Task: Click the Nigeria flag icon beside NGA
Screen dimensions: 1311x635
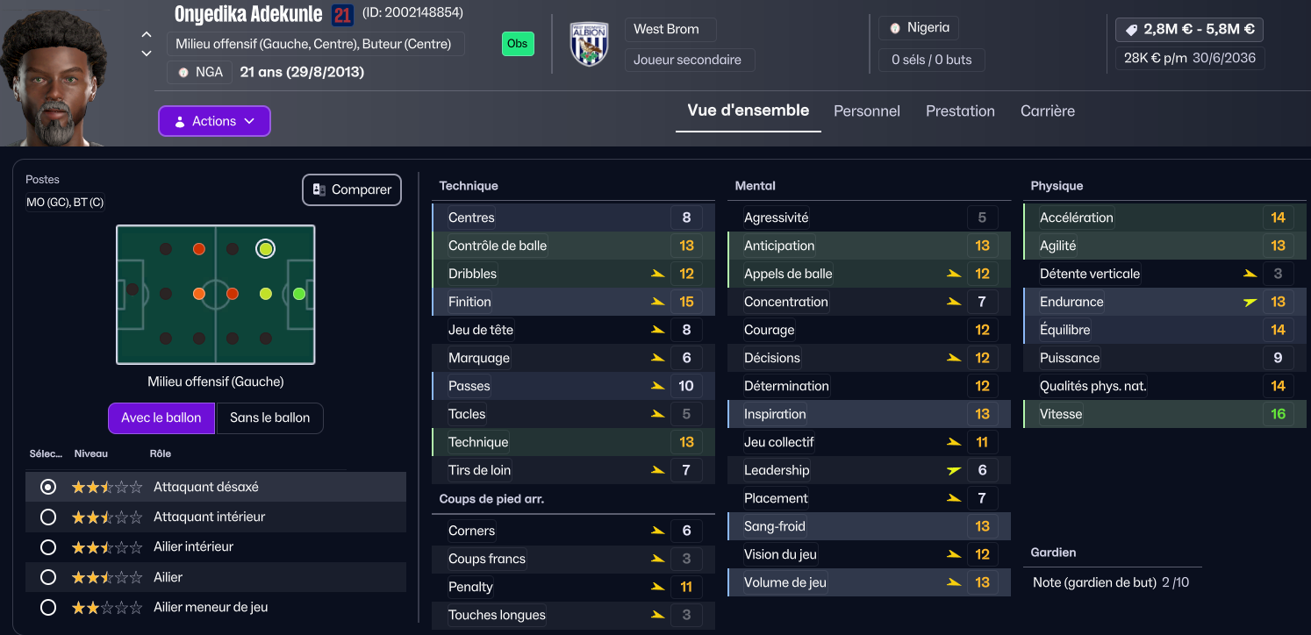Action: 183,72
